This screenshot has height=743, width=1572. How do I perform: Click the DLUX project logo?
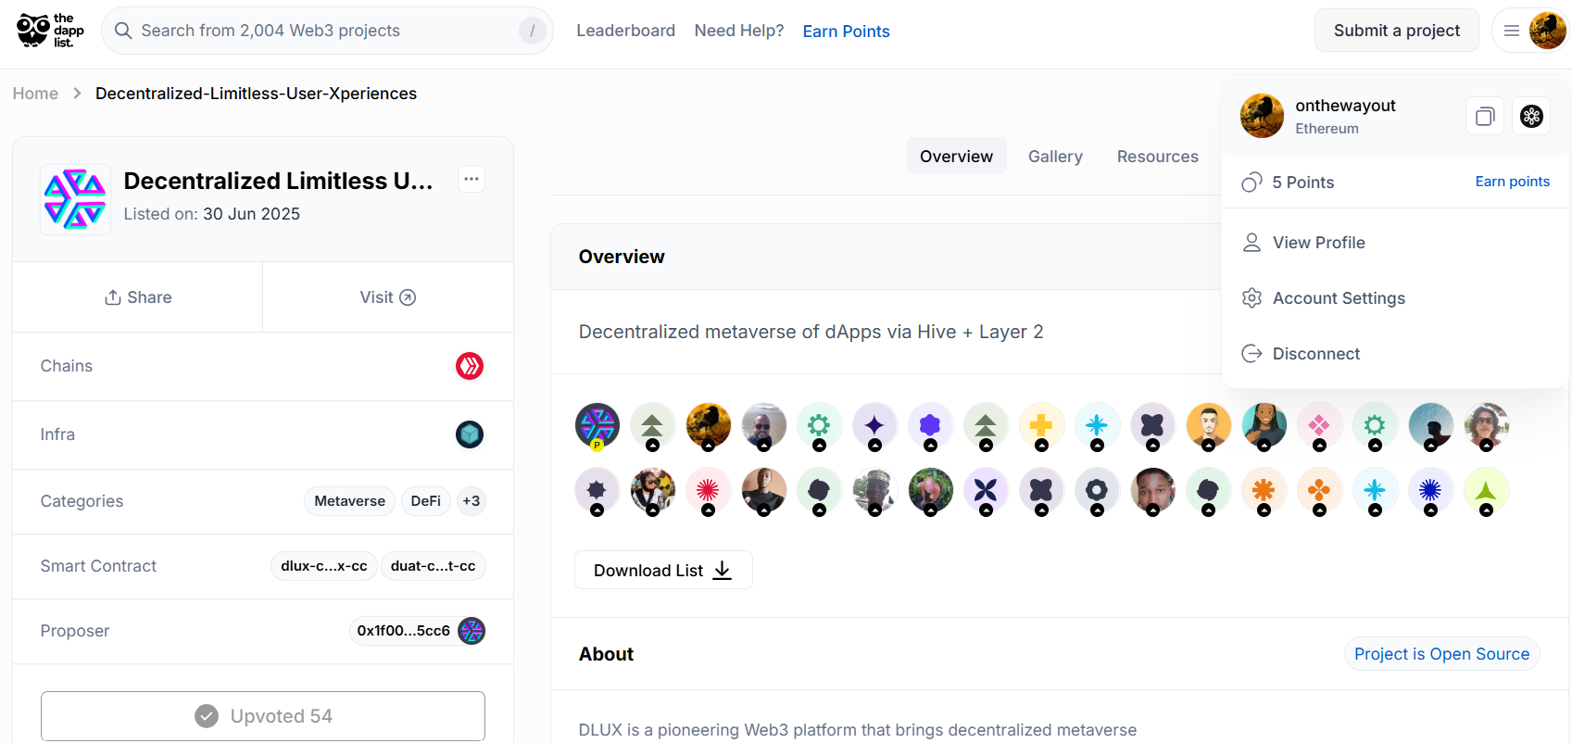pos(75,199)
